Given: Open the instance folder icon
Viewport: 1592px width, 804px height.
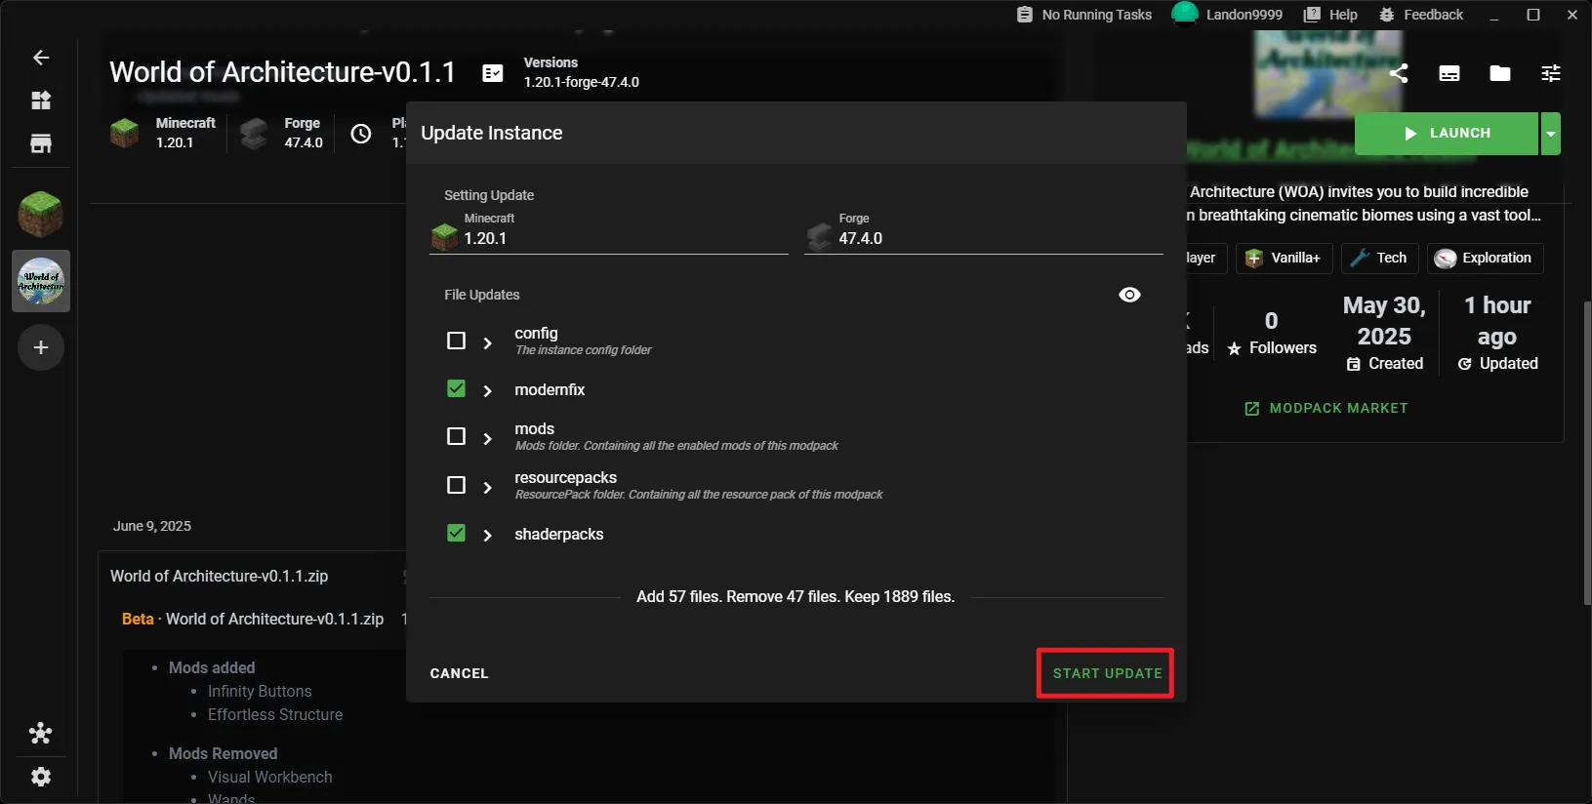Looking at the screenshot, I should pos(1500,73).
